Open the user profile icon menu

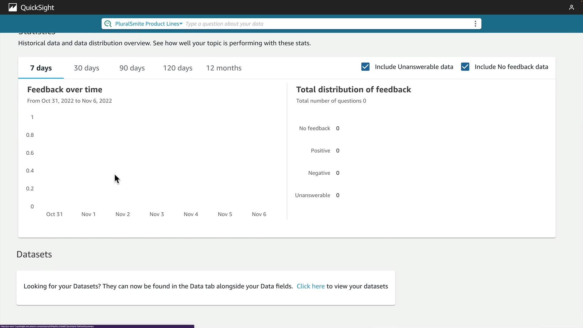571,7
